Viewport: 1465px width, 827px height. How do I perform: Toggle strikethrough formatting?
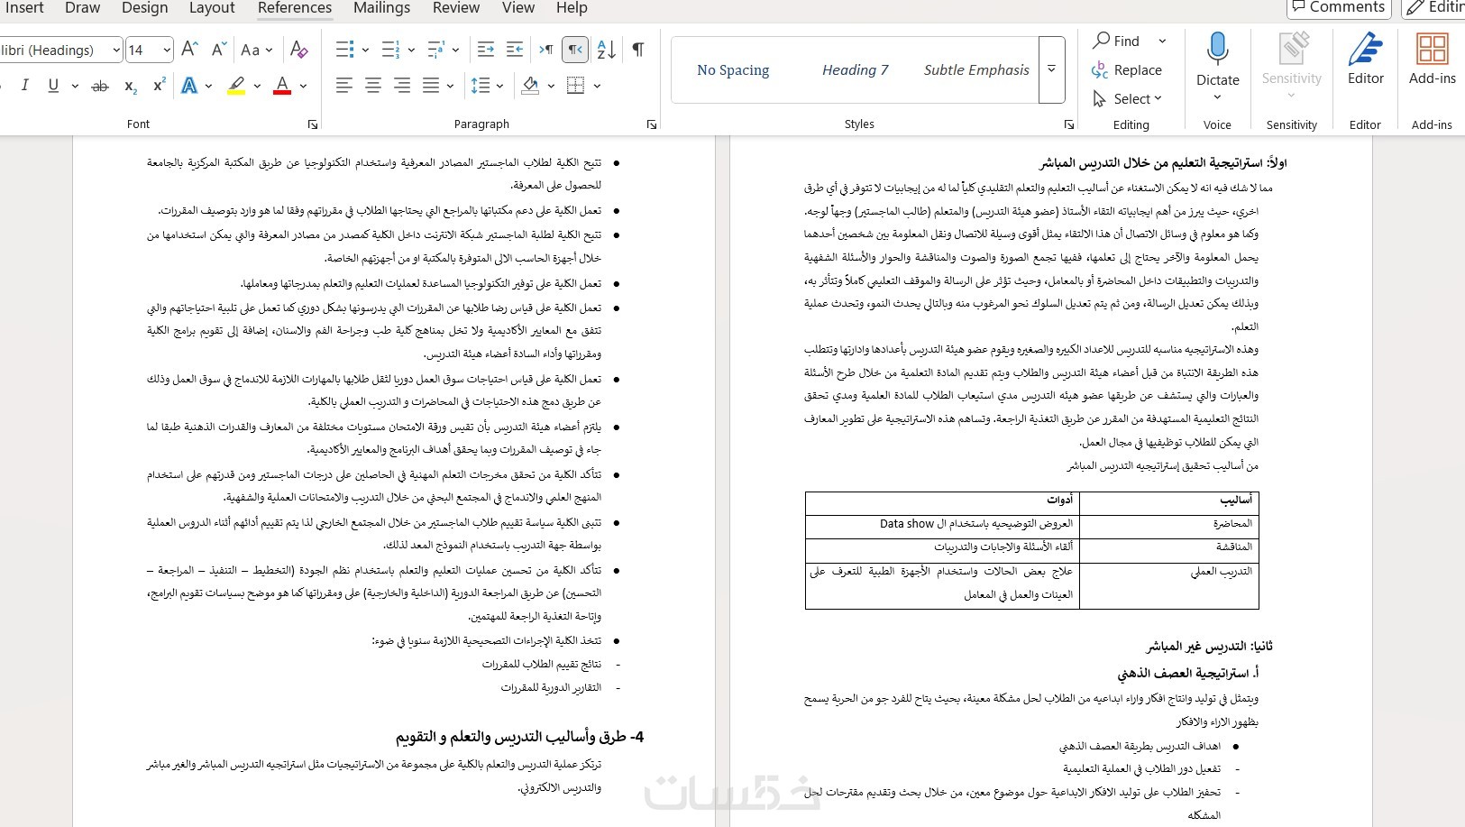[x=100, y=86]
